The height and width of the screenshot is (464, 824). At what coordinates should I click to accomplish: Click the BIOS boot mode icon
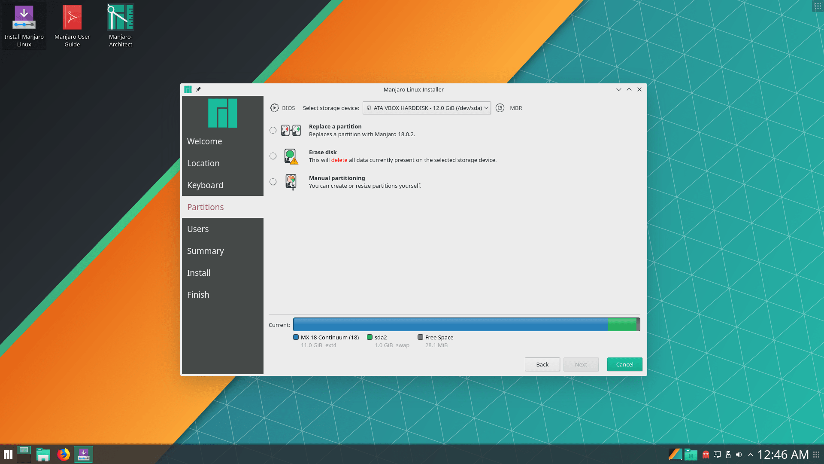[275, 108]
